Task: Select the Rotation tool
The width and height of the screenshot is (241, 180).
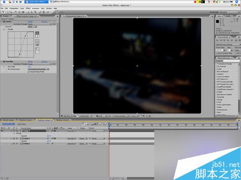Action: tap(15, 12)
